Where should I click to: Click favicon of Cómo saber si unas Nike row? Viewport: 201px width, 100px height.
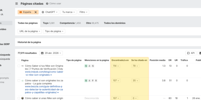pos(23,98)
